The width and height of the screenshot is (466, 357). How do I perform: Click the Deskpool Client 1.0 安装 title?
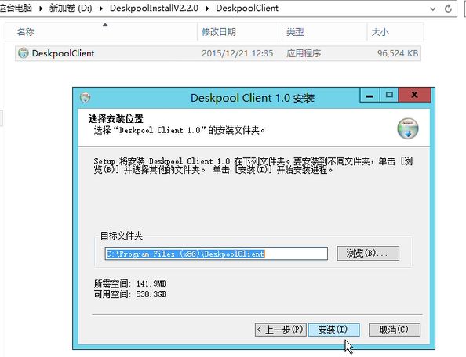click(253, 98)
